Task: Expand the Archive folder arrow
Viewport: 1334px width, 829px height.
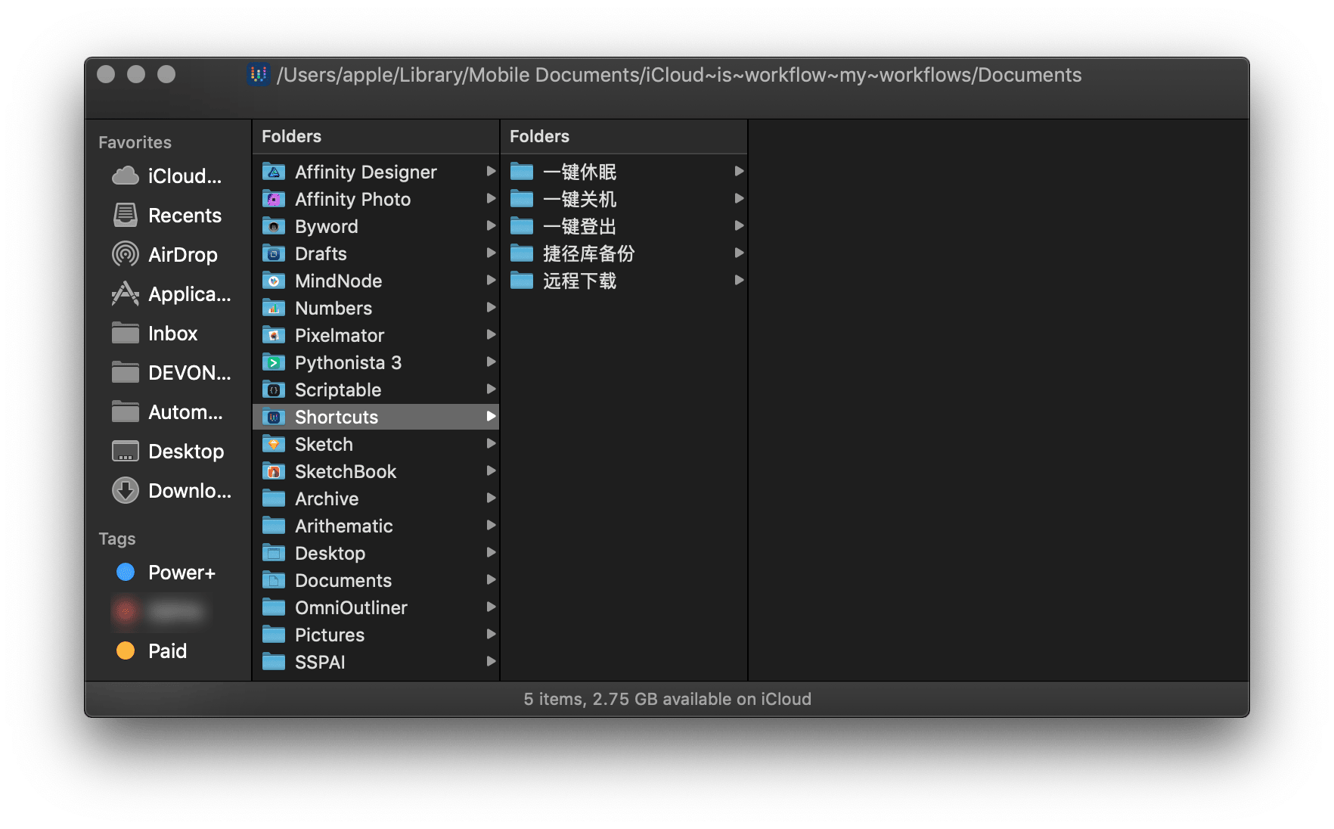Action: tap(491, 498)
